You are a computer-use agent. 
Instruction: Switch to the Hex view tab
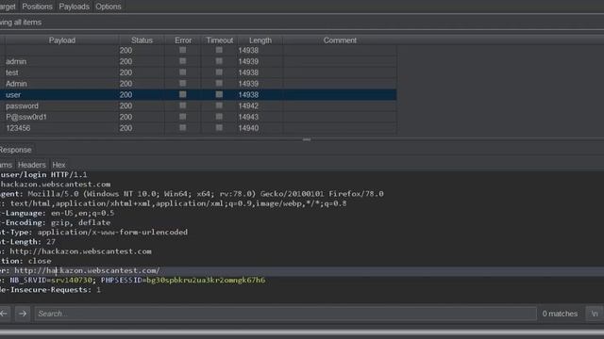(59, 165)
